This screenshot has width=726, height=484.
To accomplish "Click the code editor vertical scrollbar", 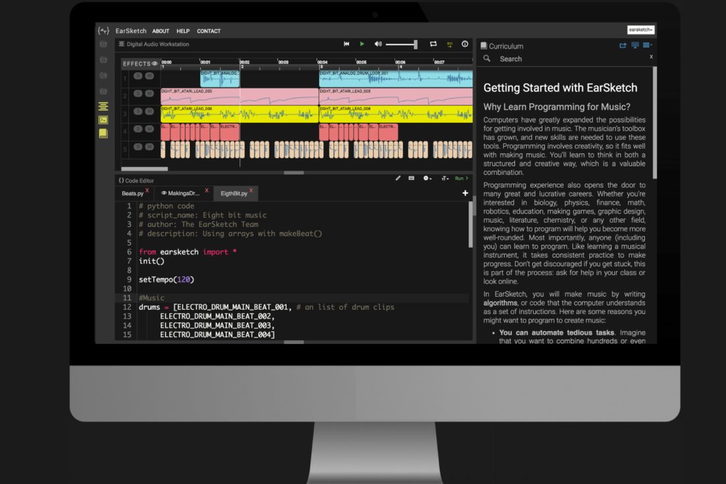I will 471,224.
